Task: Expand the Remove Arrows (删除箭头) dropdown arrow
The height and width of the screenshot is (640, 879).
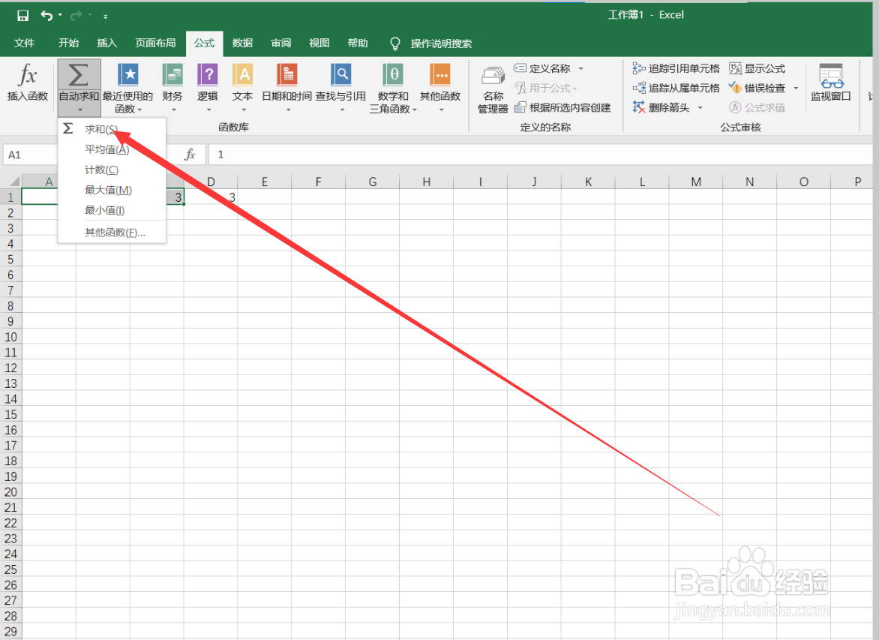Action: (700, 108)
